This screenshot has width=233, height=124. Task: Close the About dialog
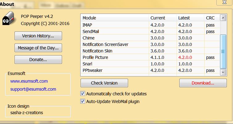225,2
